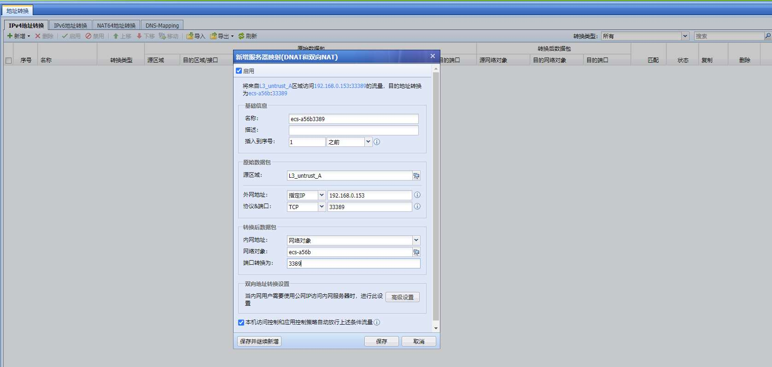
Task: Toggle the 本机访问控制 auto-allow checkbox
Action: 241,322
